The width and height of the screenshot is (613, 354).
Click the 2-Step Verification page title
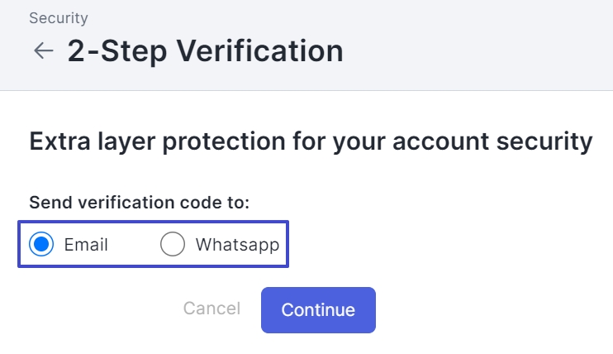205,51
